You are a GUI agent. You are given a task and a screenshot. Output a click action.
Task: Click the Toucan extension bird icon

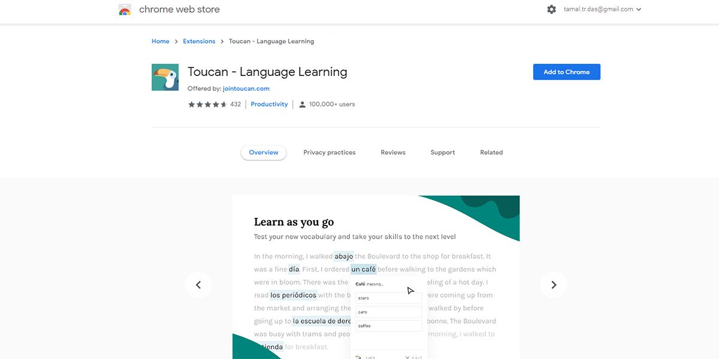tap(165, 77)
